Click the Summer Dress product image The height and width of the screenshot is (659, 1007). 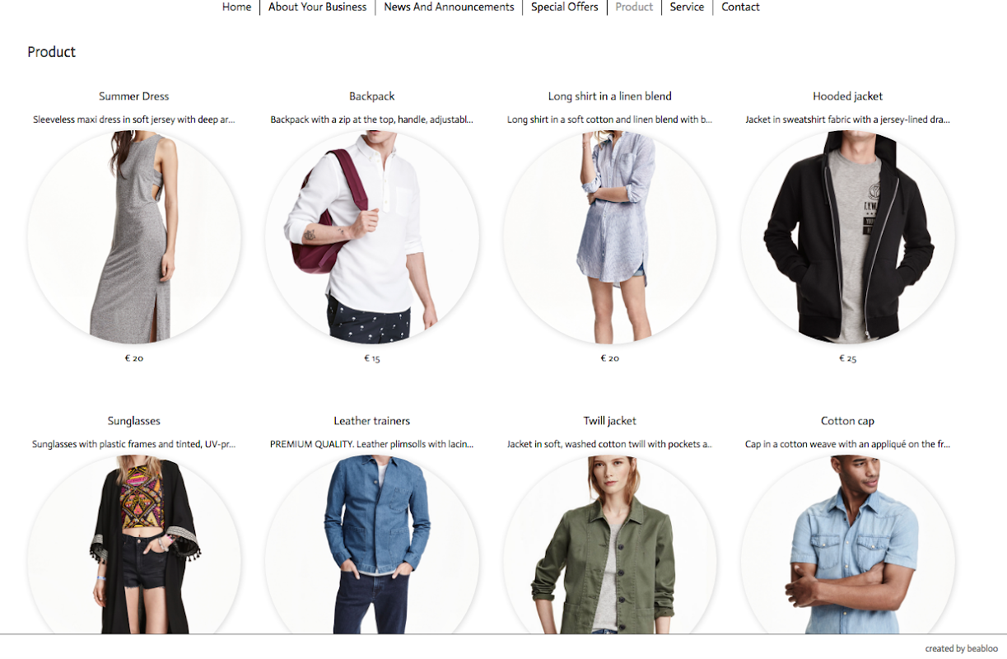[134, 237]
